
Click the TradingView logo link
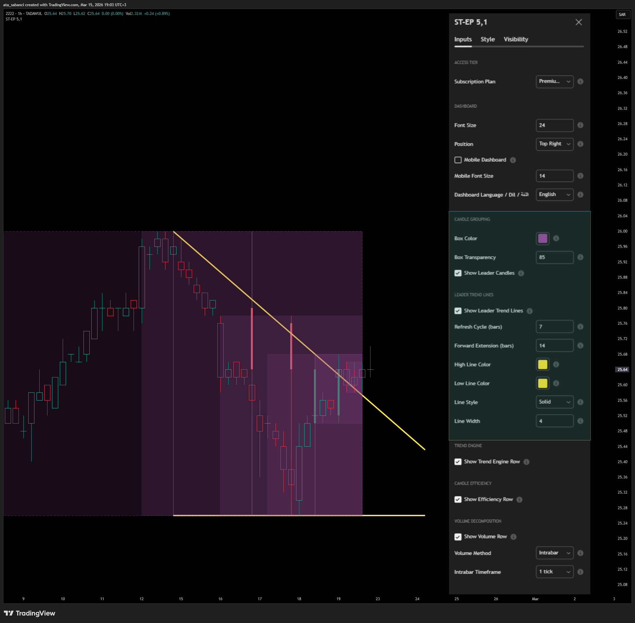30,613
